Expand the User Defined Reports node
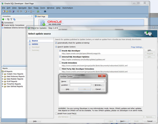Viewport: 158px width, 124px height. click(3, 86)
